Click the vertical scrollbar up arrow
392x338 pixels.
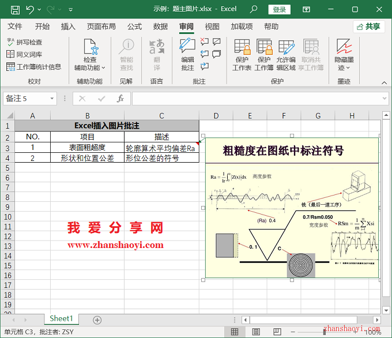[386, 115]
